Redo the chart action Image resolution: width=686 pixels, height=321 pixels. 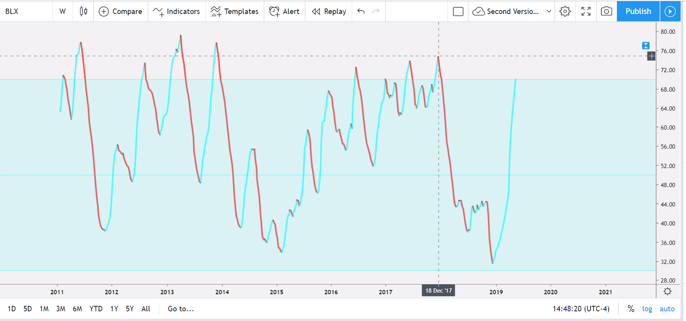click(x=376, y=11)
